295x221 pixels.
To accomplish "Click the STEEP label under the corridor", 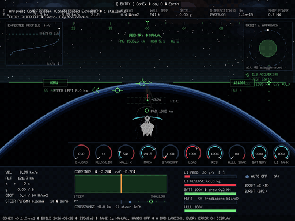I will (78, 196).
